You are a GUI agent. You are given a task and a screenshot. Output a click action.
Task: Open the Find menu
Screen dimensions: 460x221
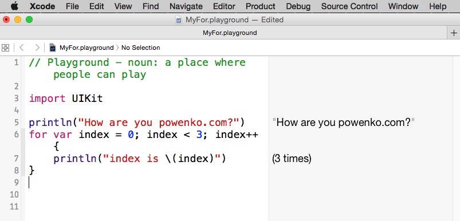point(151,6)
